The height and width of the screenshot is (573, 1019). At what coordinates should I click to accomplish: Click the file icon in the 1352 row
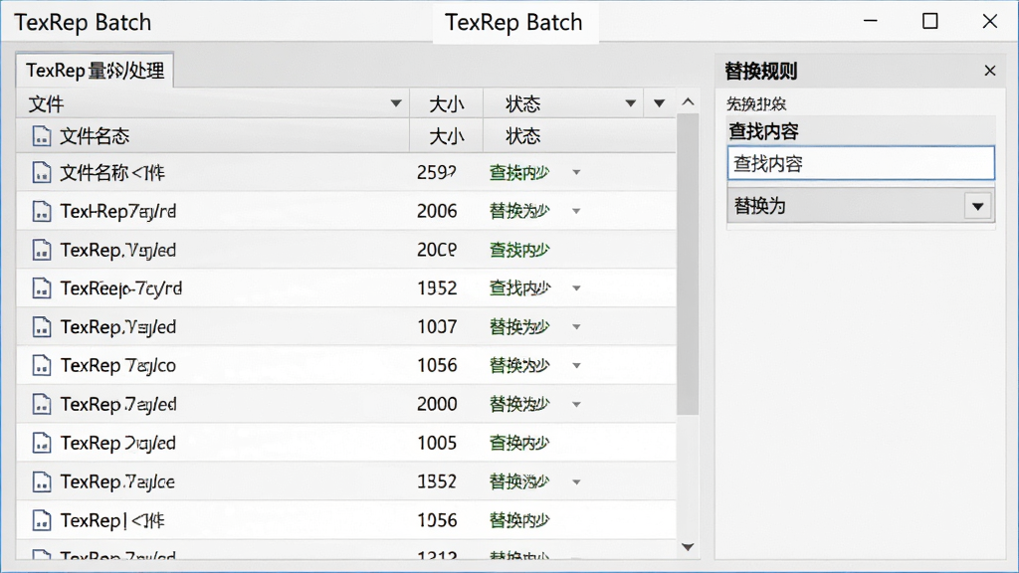tap(42, 482)
